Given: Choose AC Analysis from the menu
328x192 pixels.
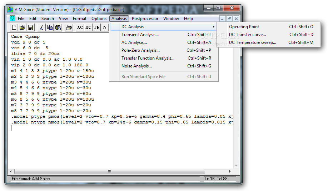Looking at the screenshot, I should (164, 42).
